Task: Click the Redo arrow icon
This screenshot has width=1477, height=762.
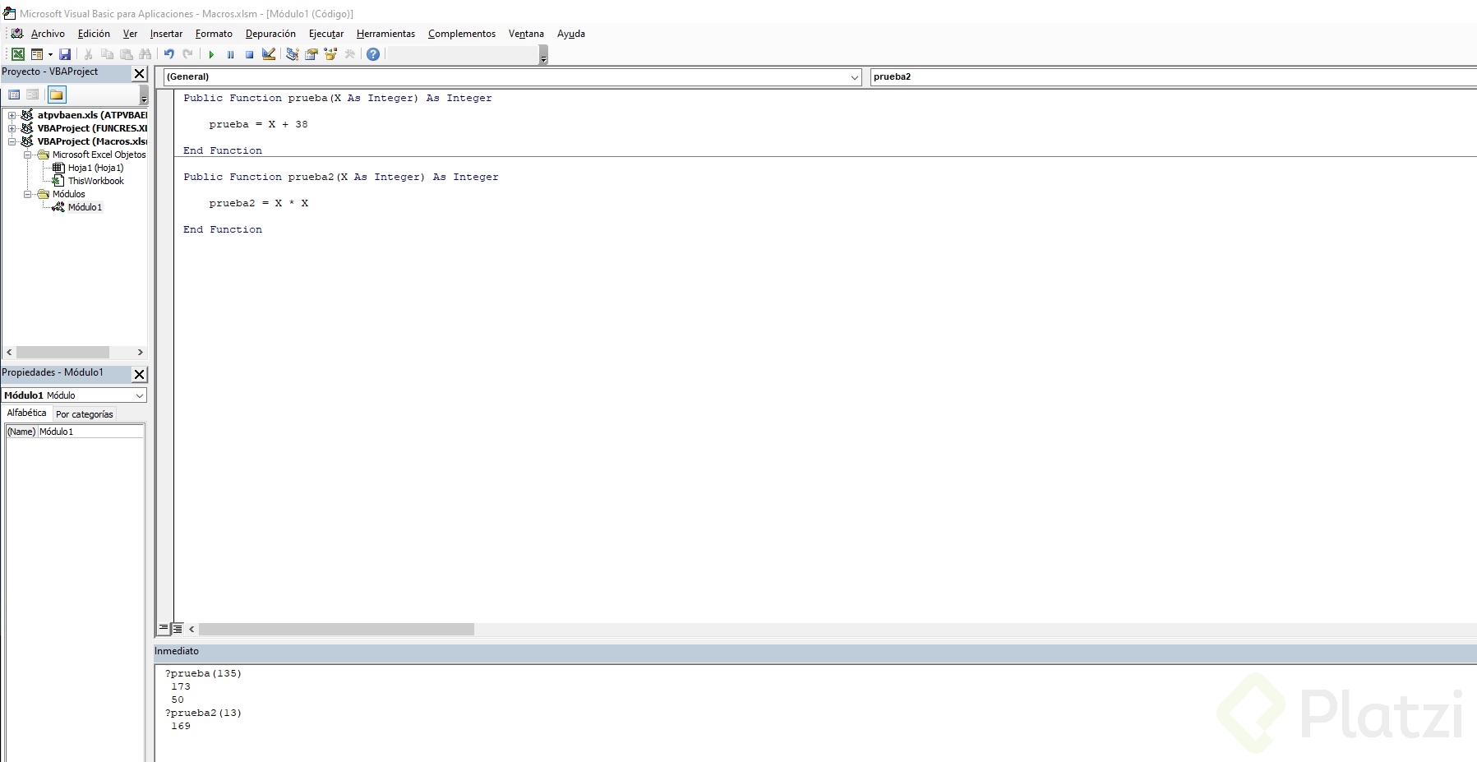Action: click(187, 54)
